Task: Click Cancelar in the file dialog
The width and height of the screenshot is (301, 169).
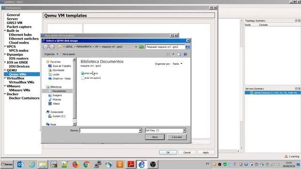Action: click(x=177, y=137)
